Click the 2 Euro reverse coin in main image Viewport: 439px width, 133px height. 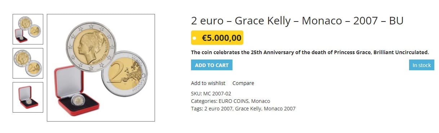click(x=125, y=73)
